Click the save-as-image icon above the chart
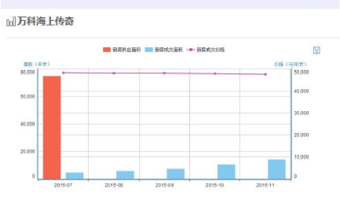Screen dimensions: 340x198 point(316,50)
